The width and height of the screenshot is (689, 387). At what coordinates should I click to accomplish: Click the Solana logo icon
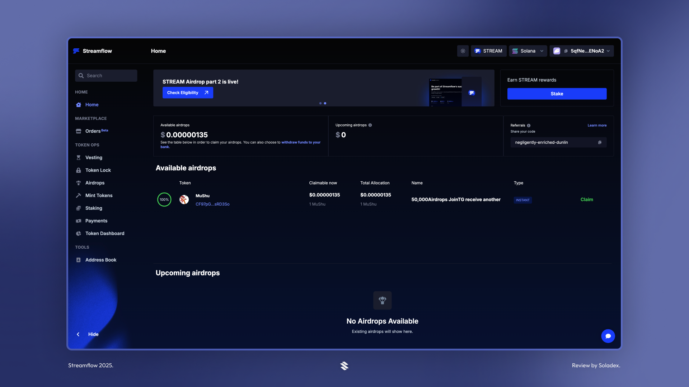coord(515,51)
